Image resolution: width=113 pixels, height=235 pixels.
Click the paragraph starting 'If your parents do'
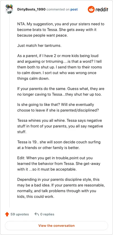61,91
